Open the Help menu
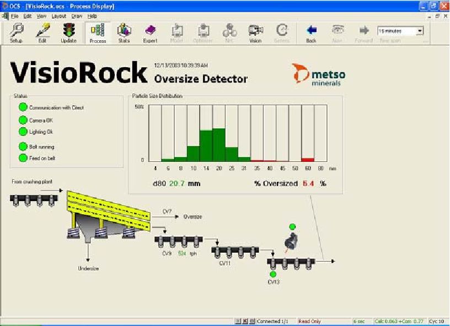This screenshot has height=326, width=450. (92, 17)
